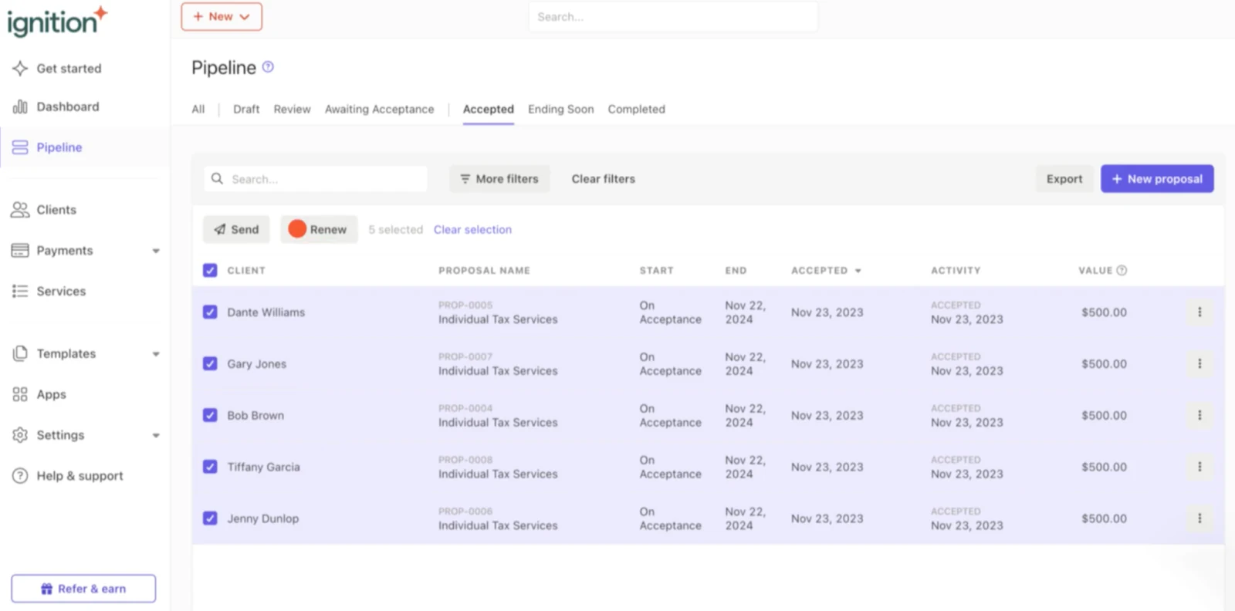Open row menu for Jenny Dunlop
1235x611 pixels.
tap(1199, 518)
